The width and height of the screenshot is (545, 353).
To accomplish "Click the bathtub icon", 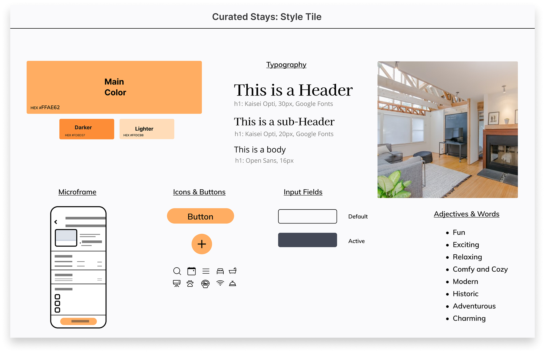I will (x=233, y=271).
